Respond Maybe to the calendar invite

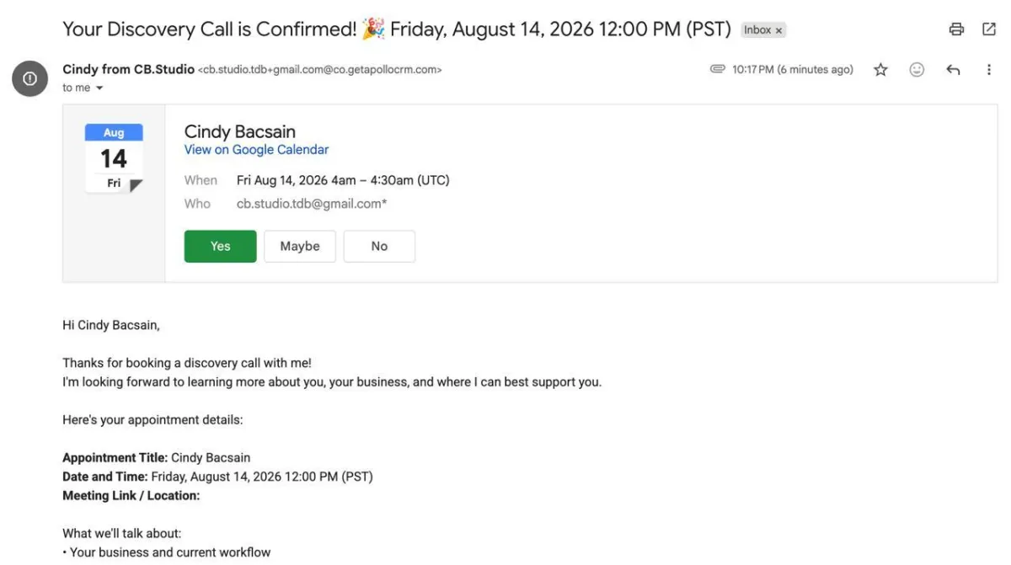[300, 246]
